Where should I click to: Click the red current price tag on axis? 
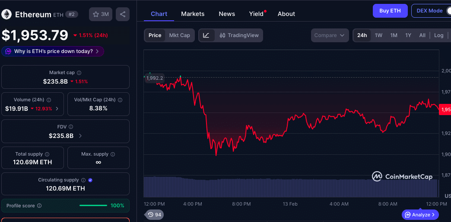[x=445, y=109]
